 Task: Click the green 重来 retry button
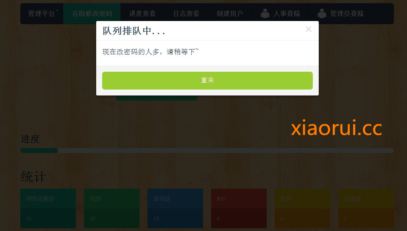click(x=207, y=80)
